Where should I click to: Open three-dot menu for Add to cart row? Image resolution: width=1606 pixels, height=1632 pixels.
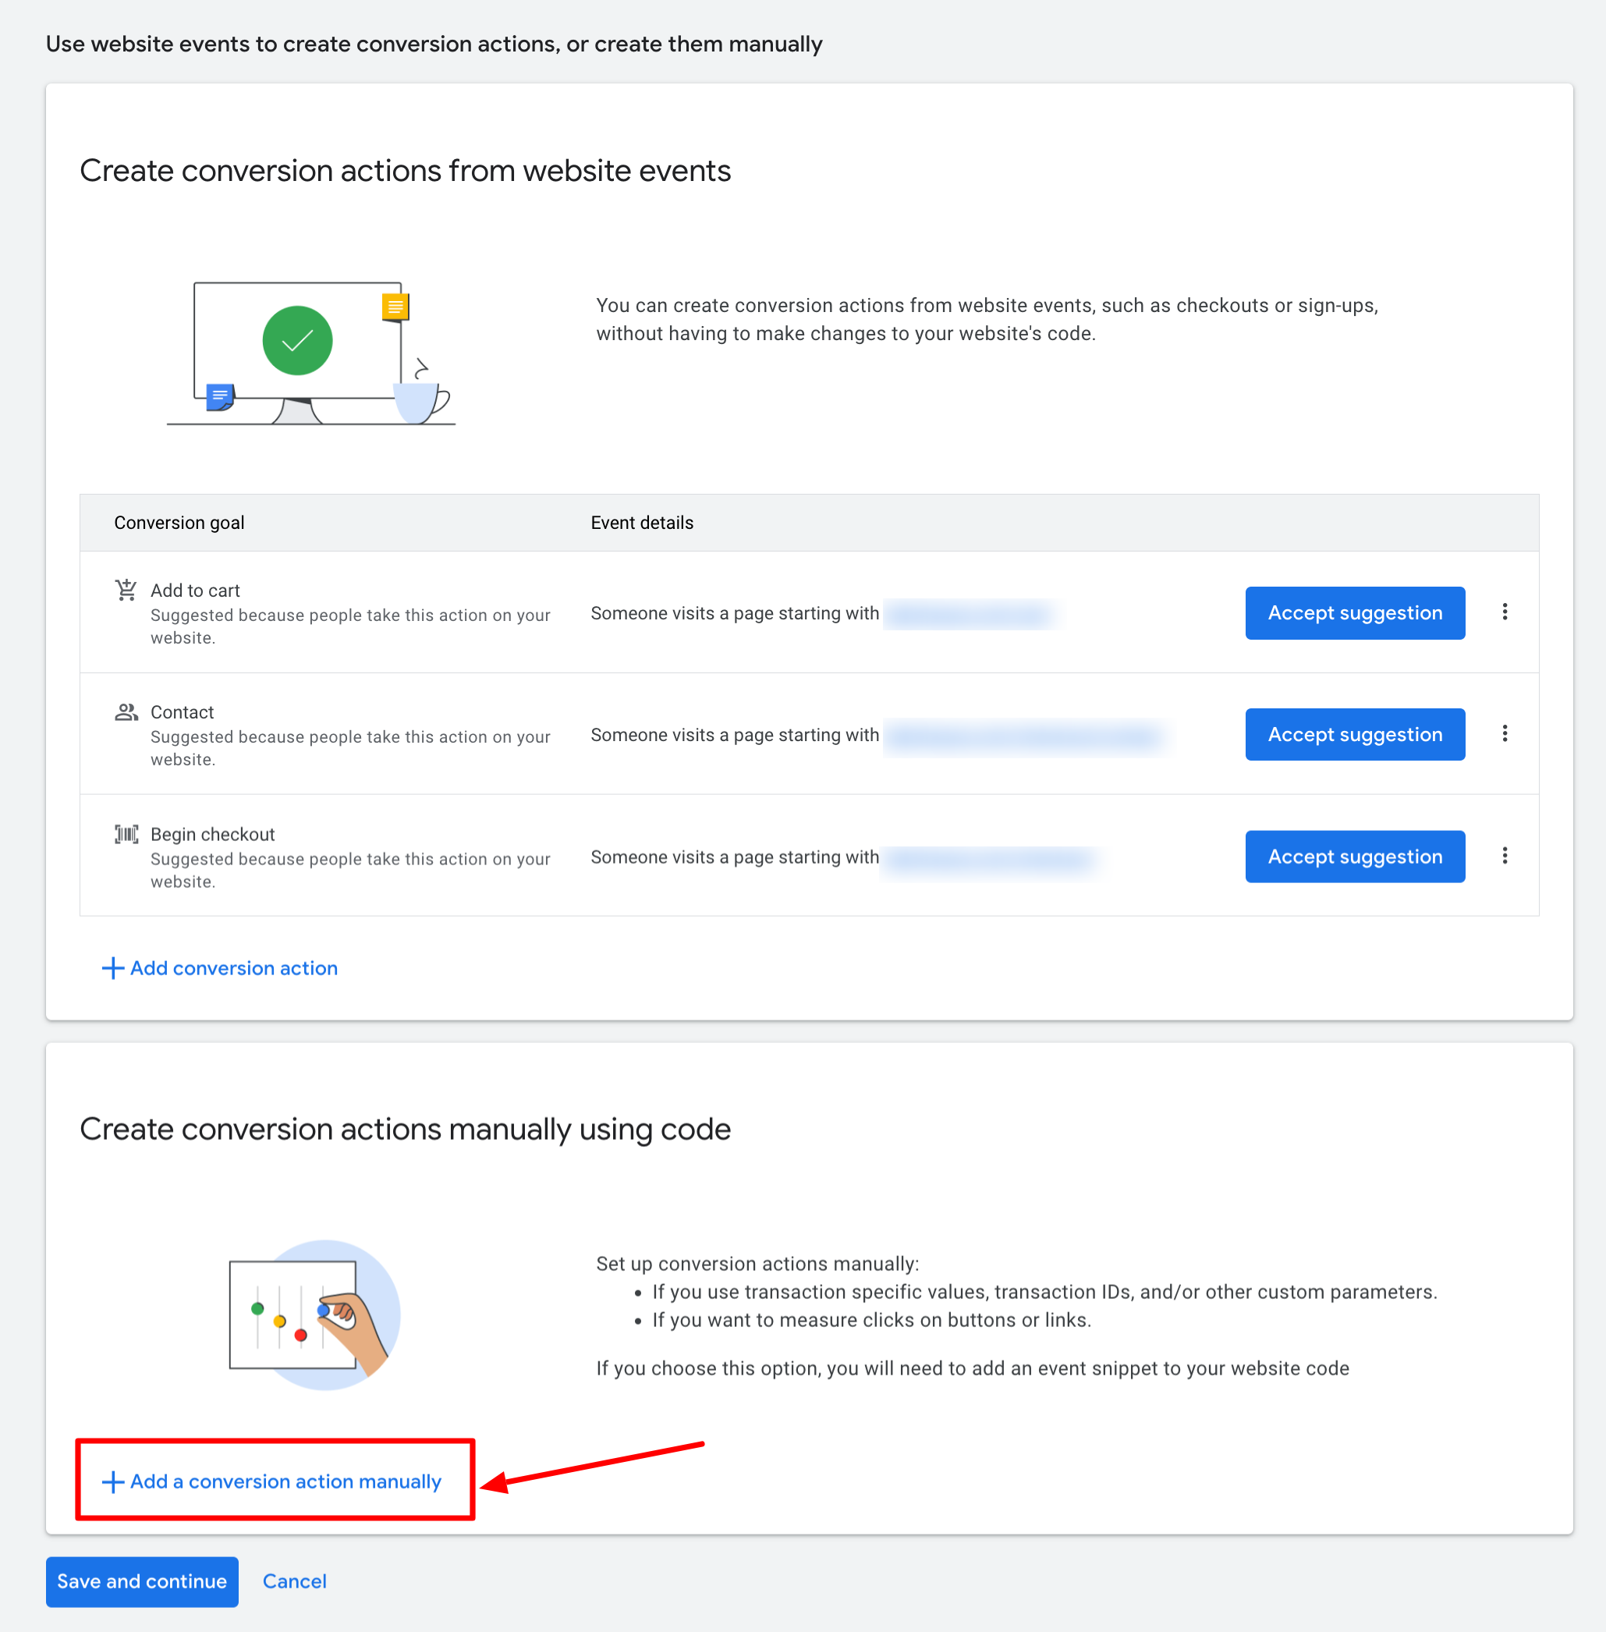click(1504, 612)
